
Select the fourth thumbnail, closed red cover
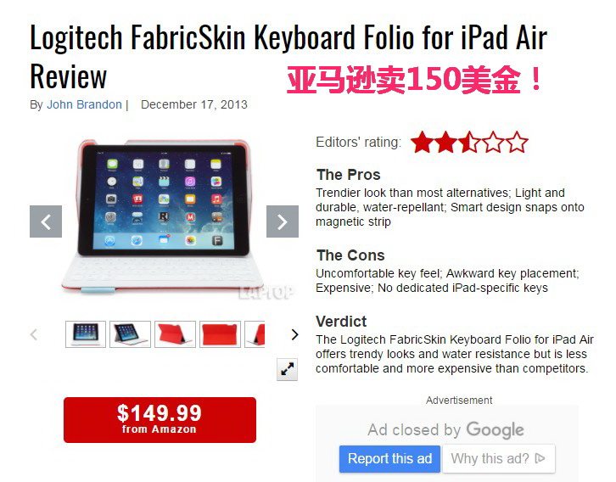point(220,334)
